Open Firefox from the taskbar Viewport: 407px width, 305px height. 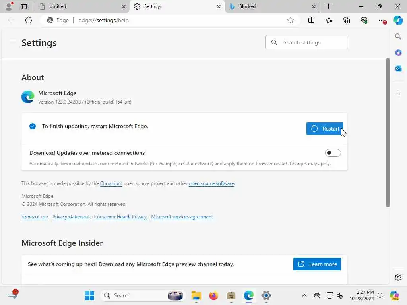tap(213, 295)
